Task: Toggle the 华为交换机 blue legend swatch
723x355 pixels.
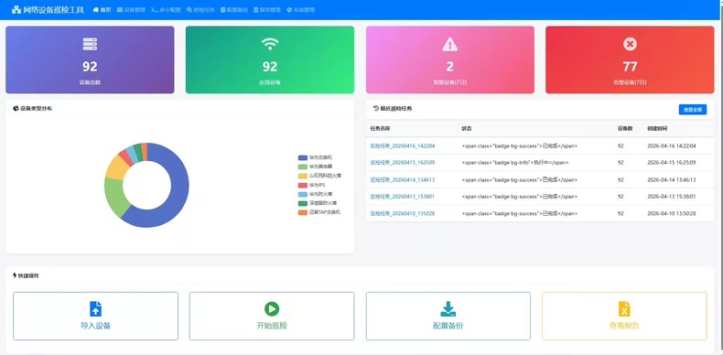Action: tap(303, 157)
